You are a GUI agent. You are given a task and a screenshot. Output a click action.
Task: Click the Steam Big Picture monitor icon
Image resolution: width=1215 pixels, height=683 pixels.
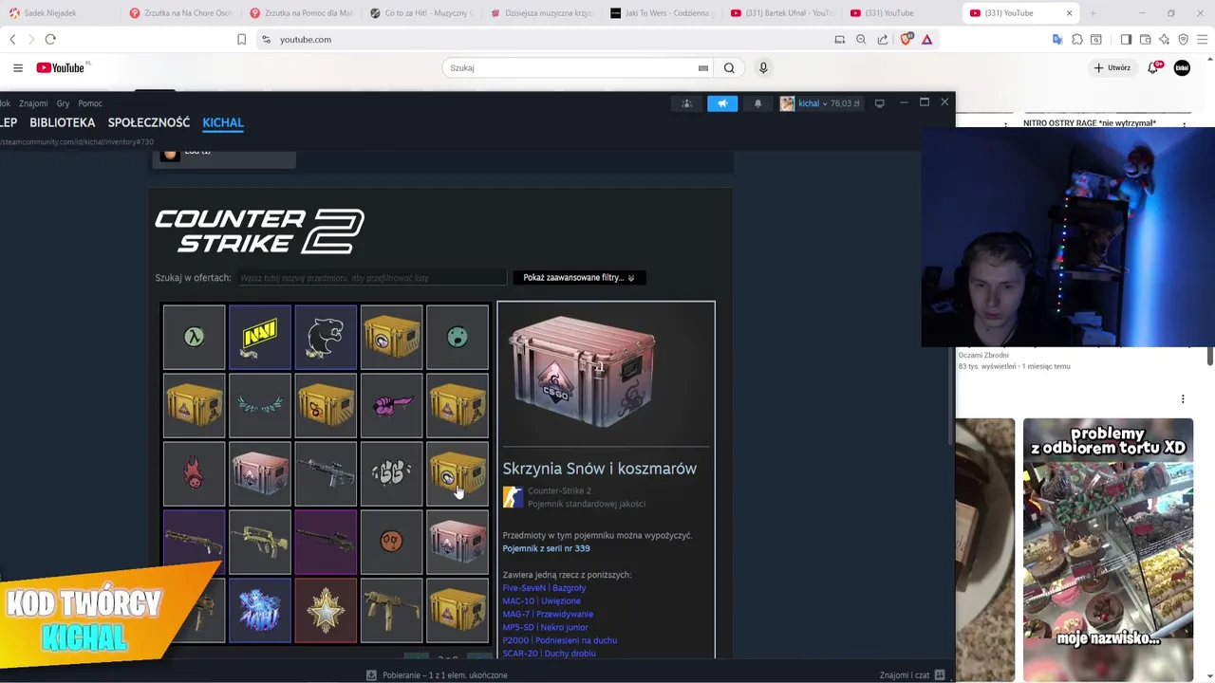click(879, 103)
